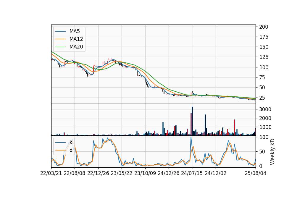Click the green MA20 legend line sample
The height and width of the screenshot is (204, 284).
click(x=60, y=47)
